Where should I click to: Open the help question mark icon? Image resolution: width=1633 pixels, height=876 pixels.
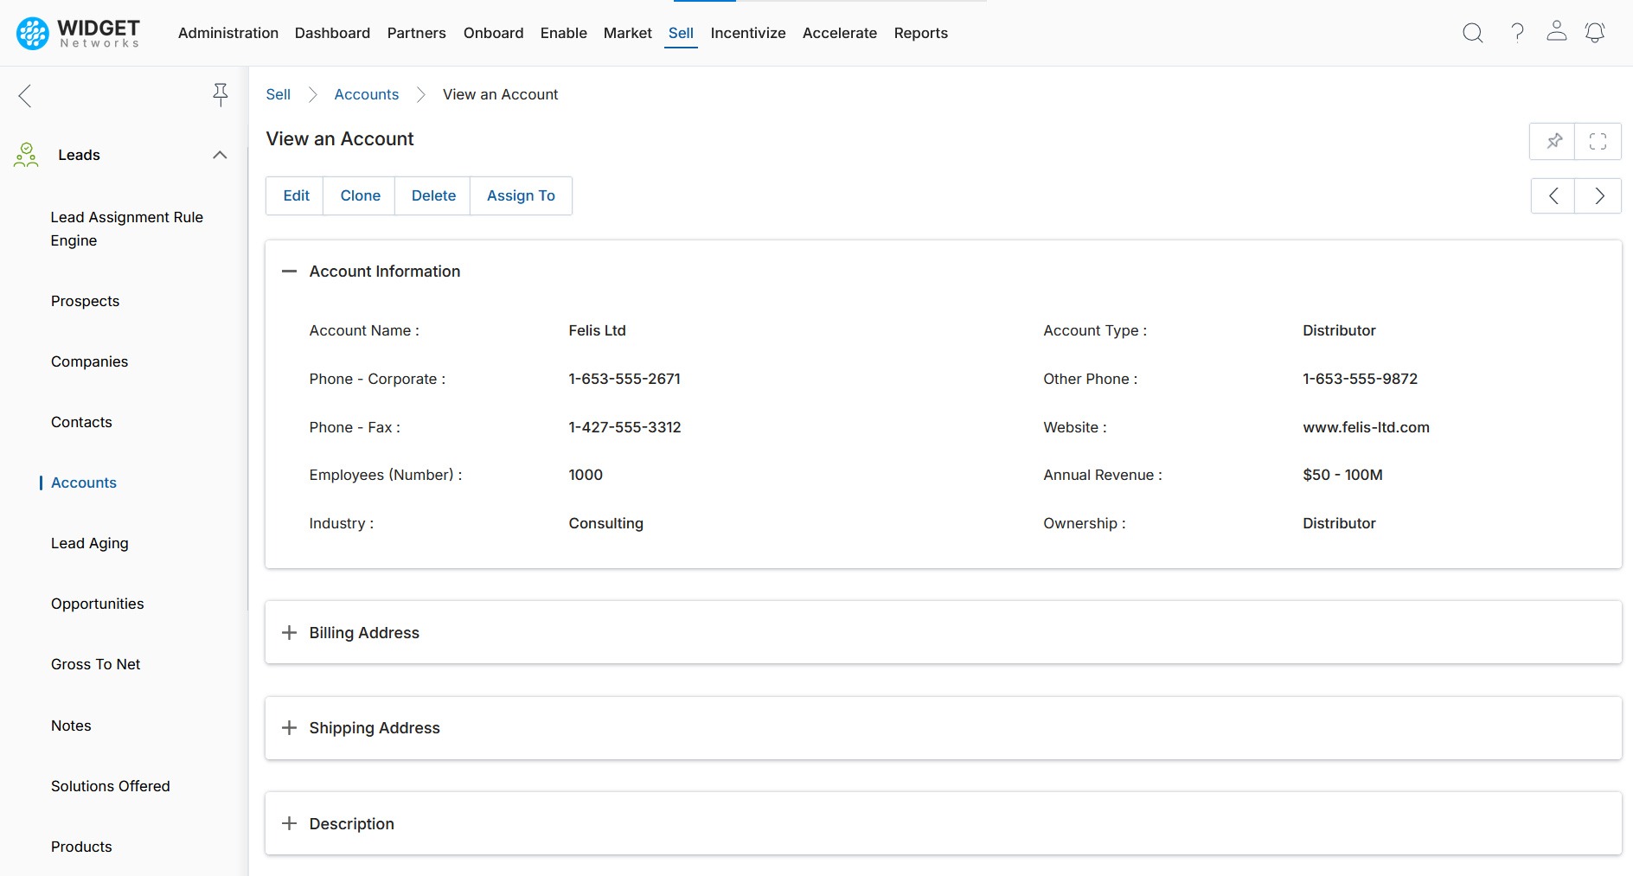click(x=1517, y=33)
